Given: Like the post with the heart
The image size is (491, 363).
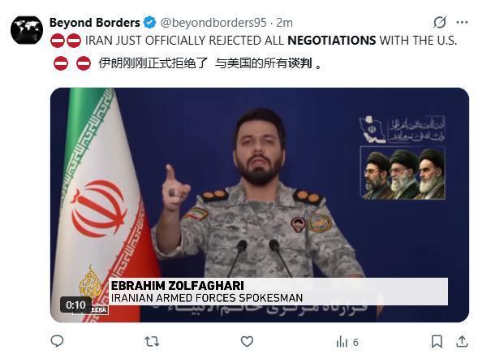Looking at the screenshot, I should (x=247, y=341).
